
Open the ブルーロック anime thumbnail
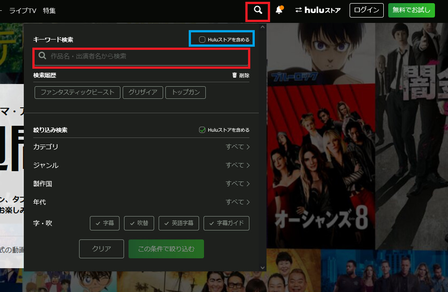coord(321,53)
